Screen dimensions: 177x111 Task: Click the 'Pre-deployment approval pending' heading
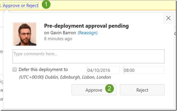(x=86, y=26)
